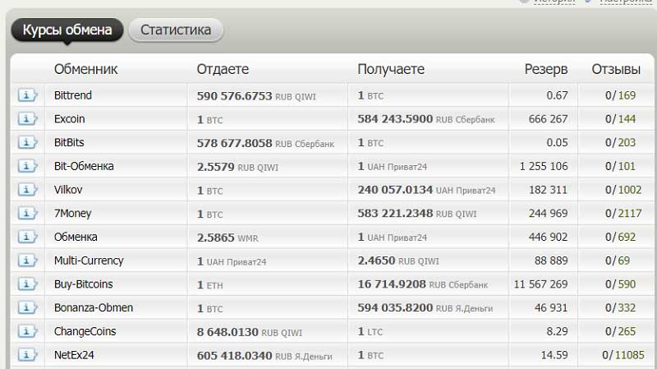Select rate 578 677.8058 RUB Сбербанк

(x=265, y=143)
